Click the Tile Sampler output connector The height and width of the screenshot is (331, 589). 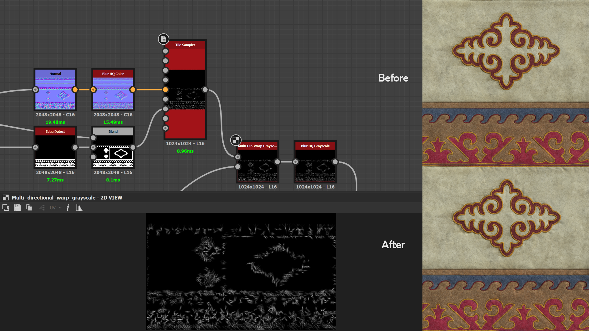pos(205,90)
